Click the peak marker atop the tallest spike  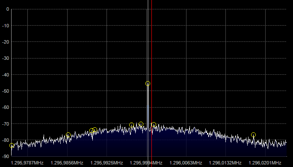pyautogui.click(x=148, y=83)
